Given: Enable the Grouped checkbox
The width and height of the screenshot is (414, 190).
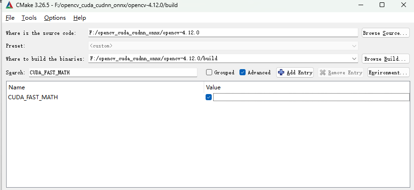Looking at the screenshot, I should 209,72.
